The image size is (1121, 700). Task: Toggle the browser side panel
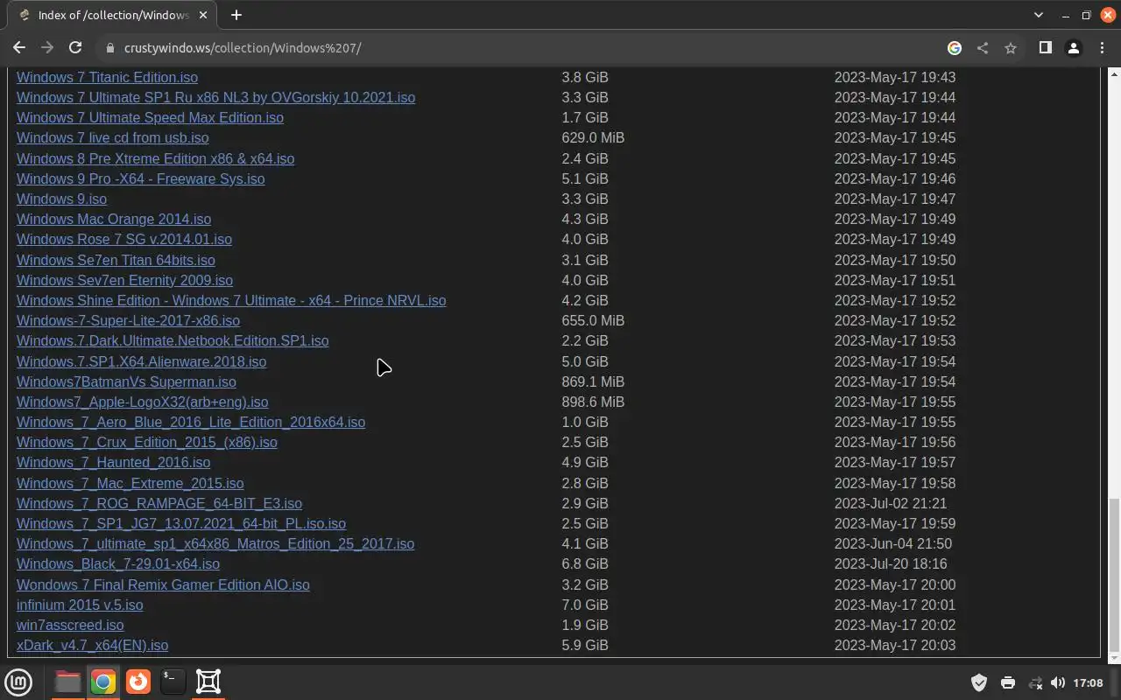click(1045, 48)
